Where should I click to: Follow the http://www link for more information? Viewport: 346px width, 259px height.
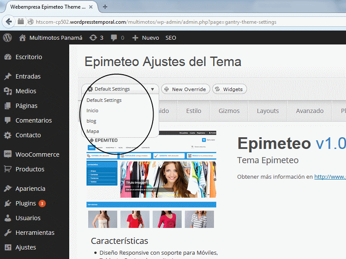click(330, 177)
